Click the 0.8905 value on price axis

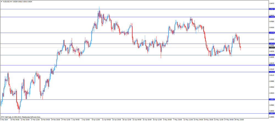(x=272, y=117)
